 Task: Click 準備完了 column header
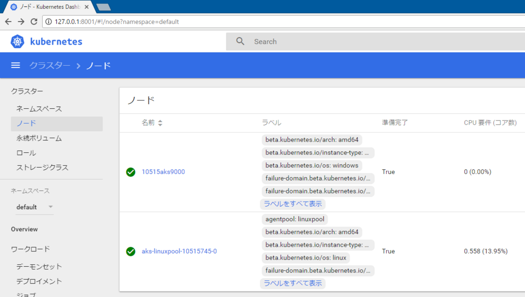(x=395, y=123)
